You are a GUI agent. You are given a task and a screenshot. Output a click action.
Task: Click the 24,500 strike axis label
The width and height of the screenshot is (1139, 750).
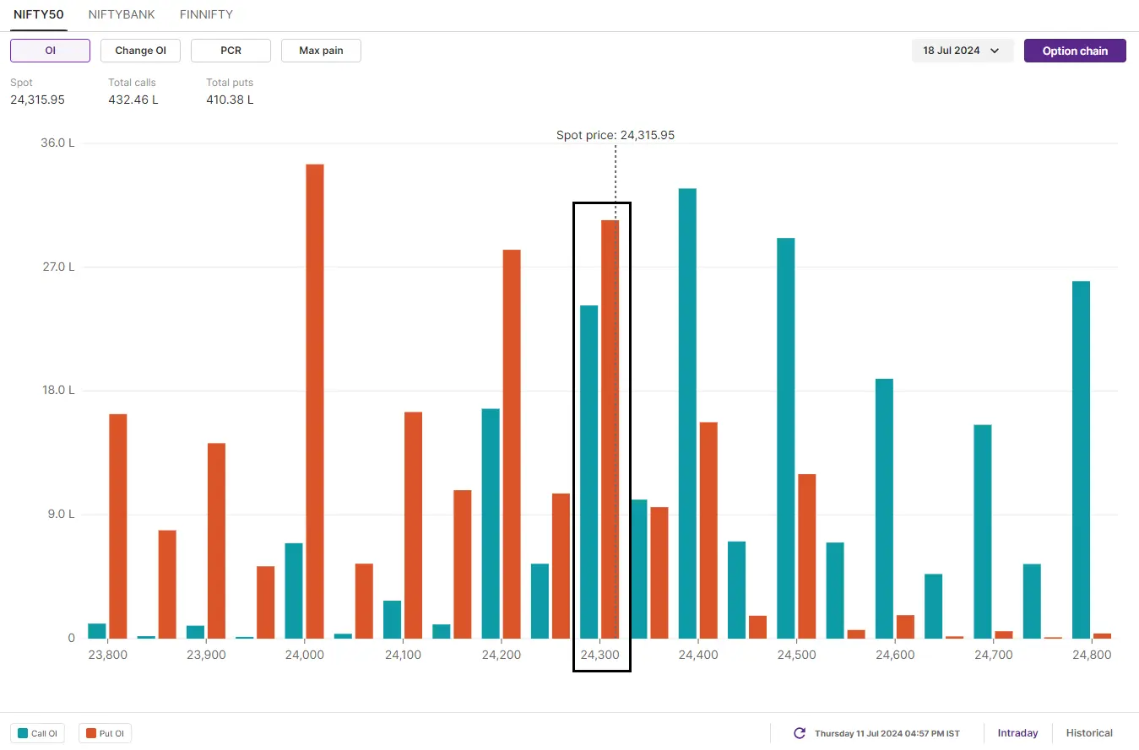[796, 655]
